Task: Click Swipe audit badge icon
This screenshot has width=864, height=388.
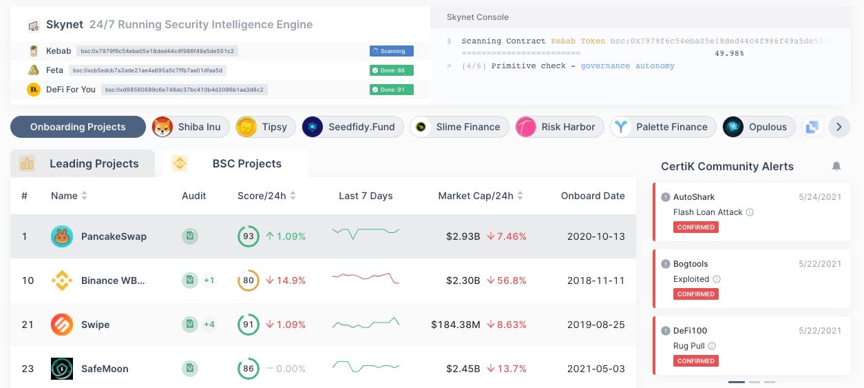Action: coord(190,325)
